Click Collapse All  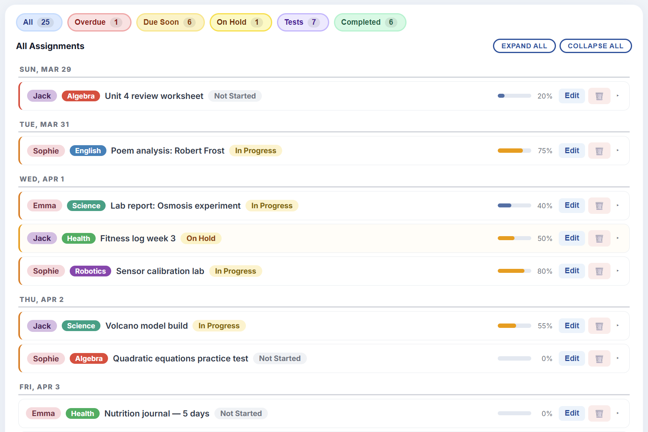(x=595, y=45)
